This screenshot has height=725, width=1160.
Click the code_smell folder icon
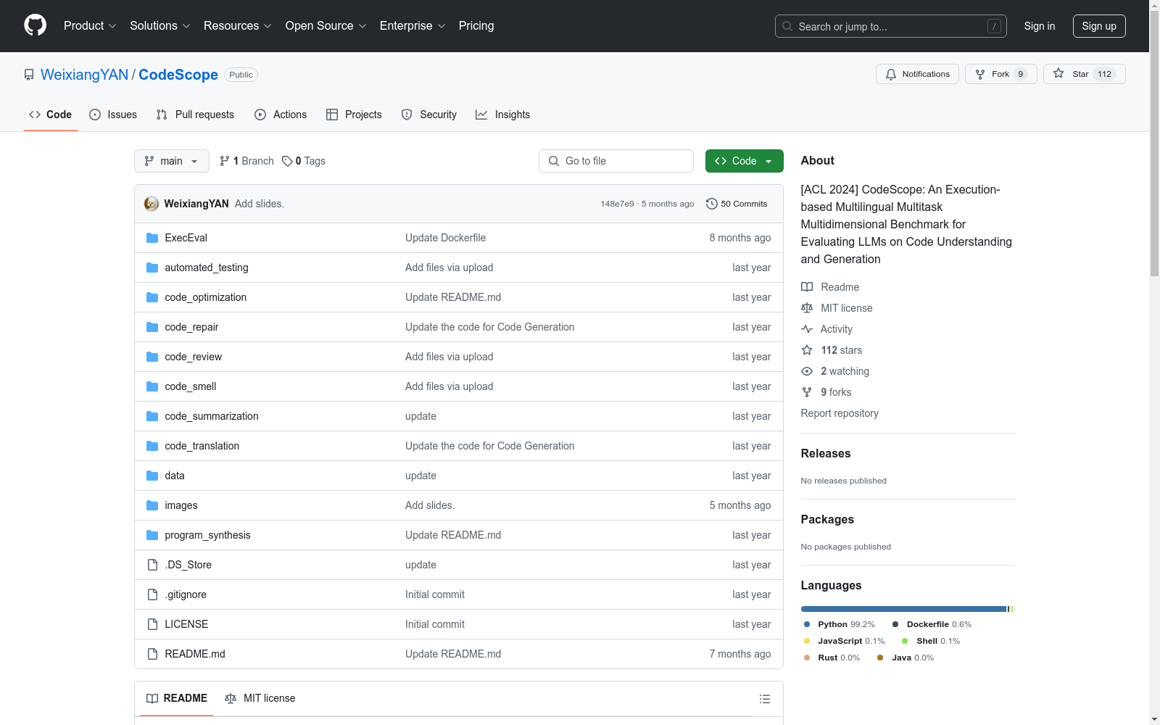152,386
